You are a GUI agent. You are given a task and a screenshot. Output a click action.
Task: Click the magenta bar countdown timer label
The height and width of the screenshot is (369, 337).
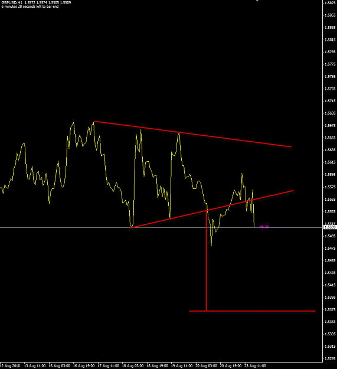click(x=264, y=227)
